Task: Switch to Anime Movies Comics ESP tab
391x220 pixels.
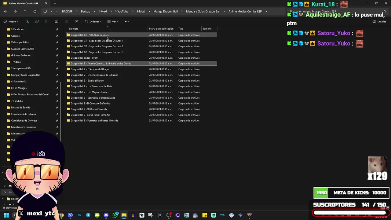Action: 24,3
